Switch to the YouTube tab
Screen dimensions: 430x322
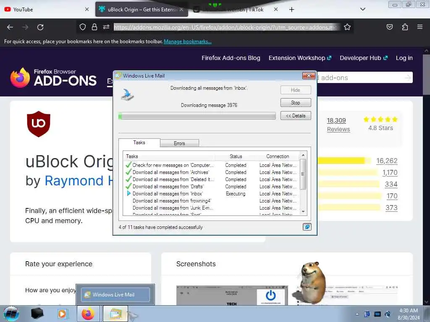click(47, 9)
